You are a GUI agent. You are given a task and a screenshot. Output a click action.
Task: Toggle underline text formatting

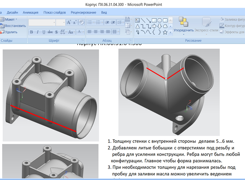[44, 32]
